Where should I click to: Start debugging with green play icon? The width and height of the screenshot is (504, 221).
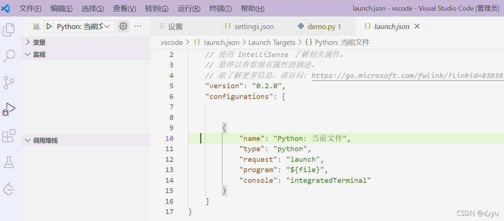(49, 26)
